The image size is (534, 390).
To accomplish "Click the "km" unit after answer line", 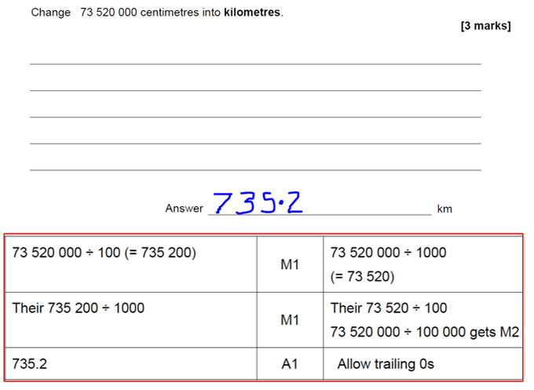I will [x=444, y=209].
